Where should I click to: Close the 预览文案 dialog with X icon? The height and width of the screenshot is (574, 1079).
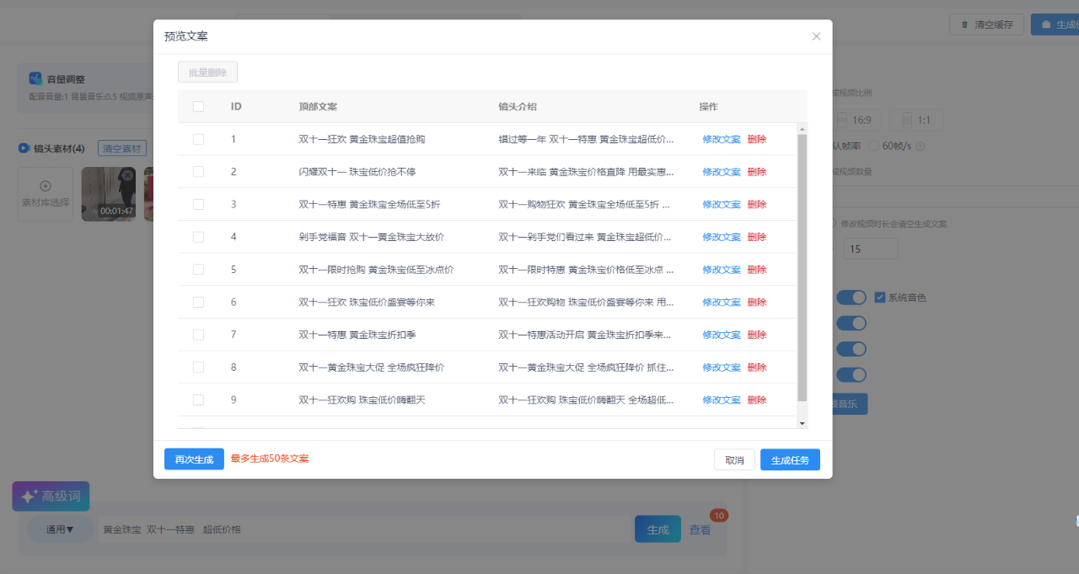[816, 36]
